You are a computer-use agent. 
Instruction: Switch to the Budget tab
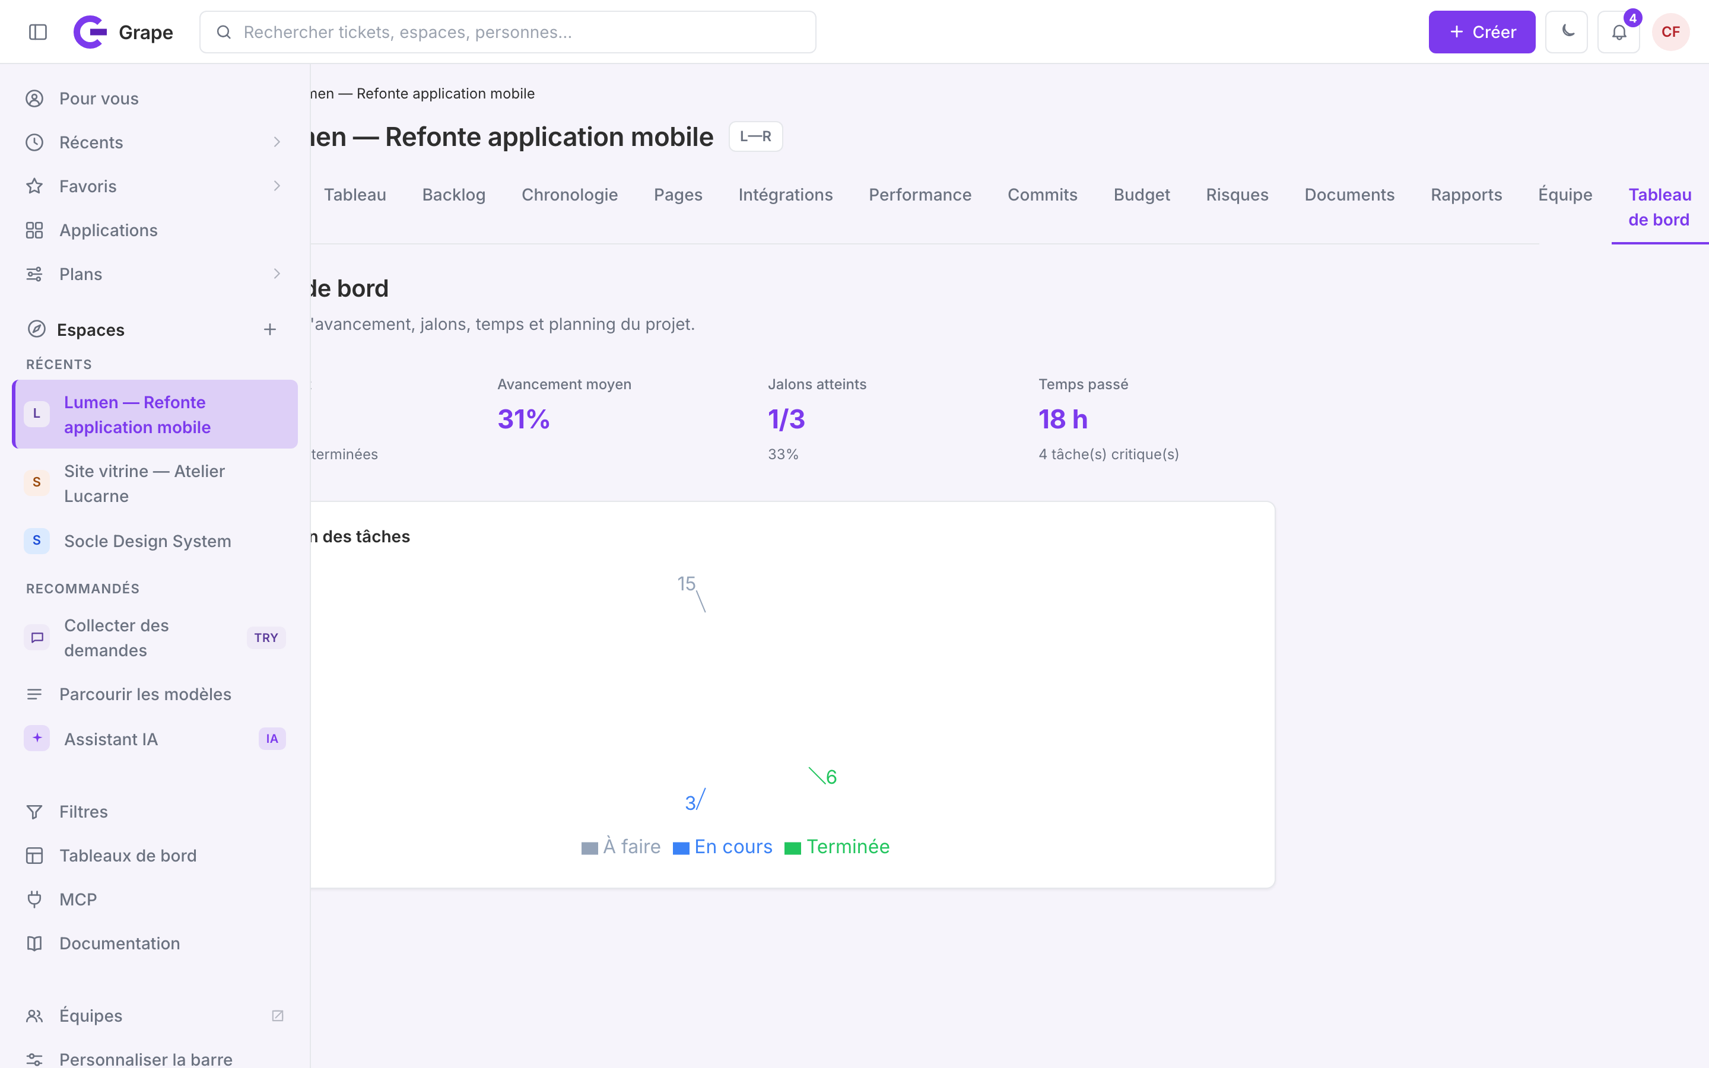[1141, 194]
